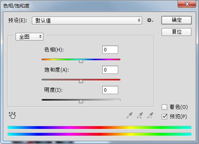Click the on-image adjustment hand tool

[12, 115]
